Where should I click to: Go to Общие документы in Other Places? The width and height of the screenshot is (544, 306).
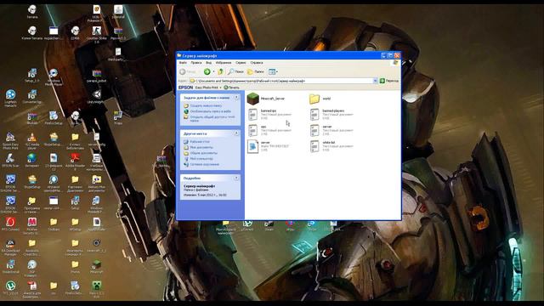point(204,153)
